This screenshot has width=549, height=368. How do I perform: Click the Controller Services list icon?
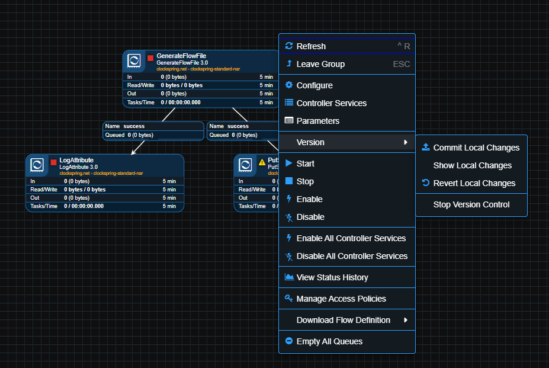(289, 103)
